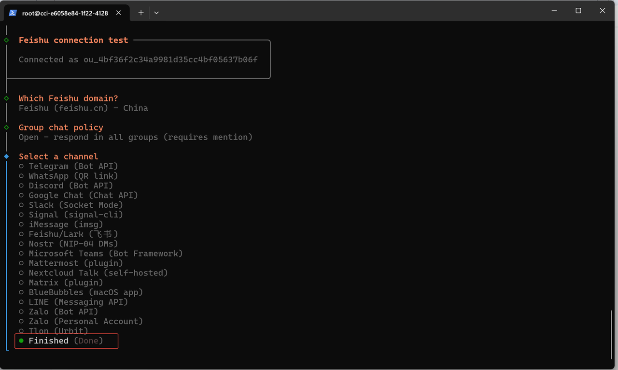Close the root@cci terminal tab
Screen dimensions: 618x370
pyautogui.click(x=118, y=13)
